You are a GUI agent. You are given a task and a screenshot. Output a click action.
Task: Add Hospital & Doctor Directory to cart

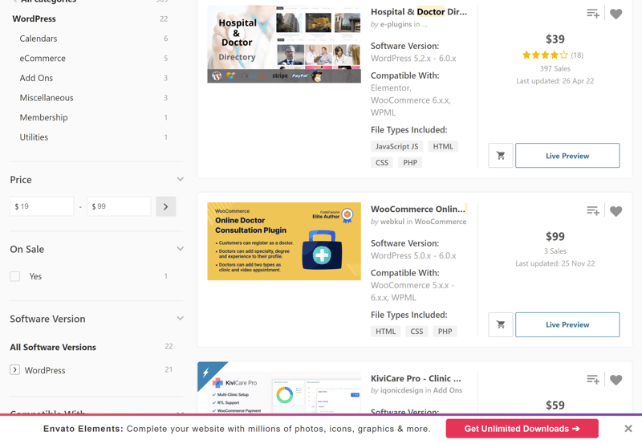coord(500,155)
